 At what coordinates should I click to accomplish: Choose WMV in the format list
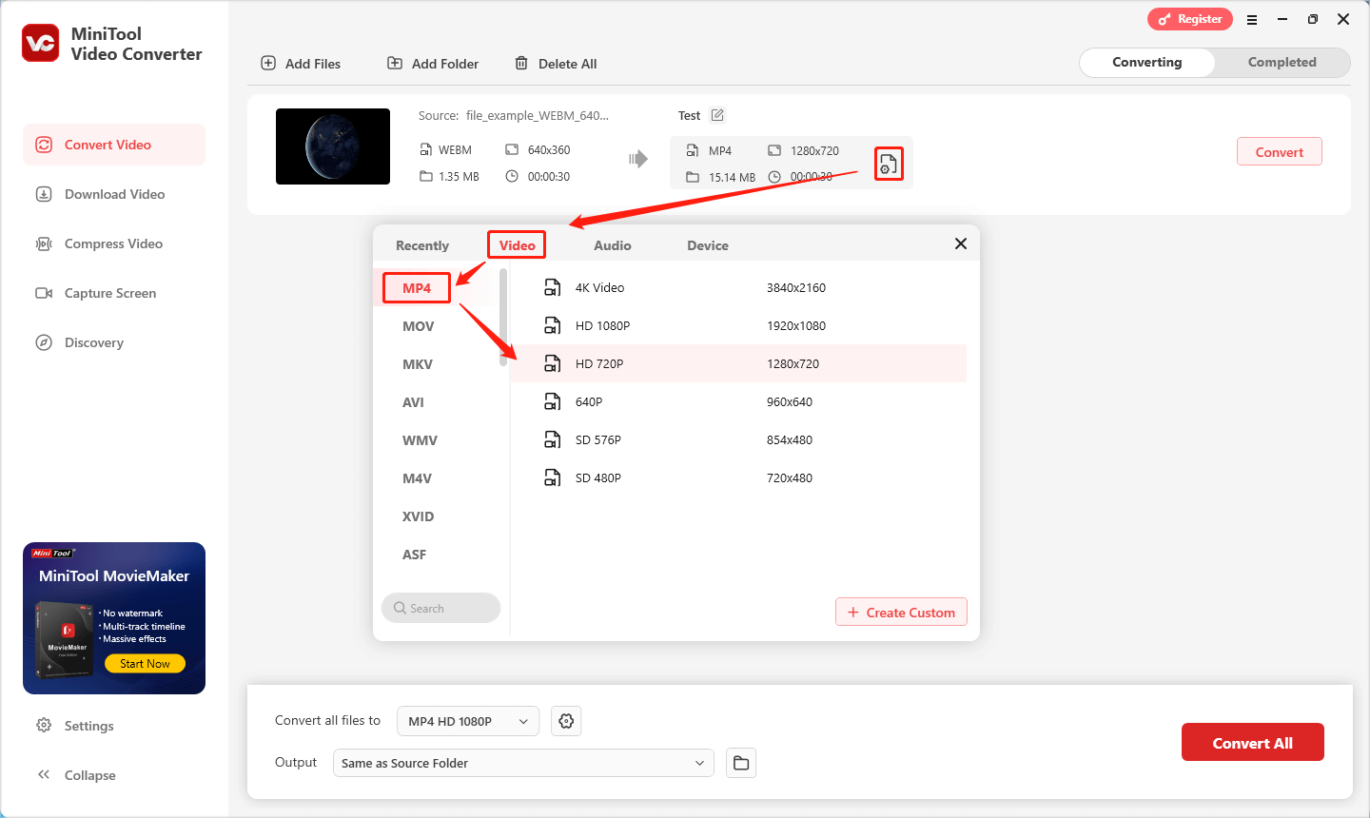point(420,440)
